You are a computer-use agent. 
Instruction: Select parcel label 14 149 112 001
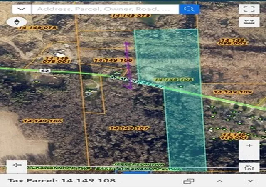[x=234, y=136]
